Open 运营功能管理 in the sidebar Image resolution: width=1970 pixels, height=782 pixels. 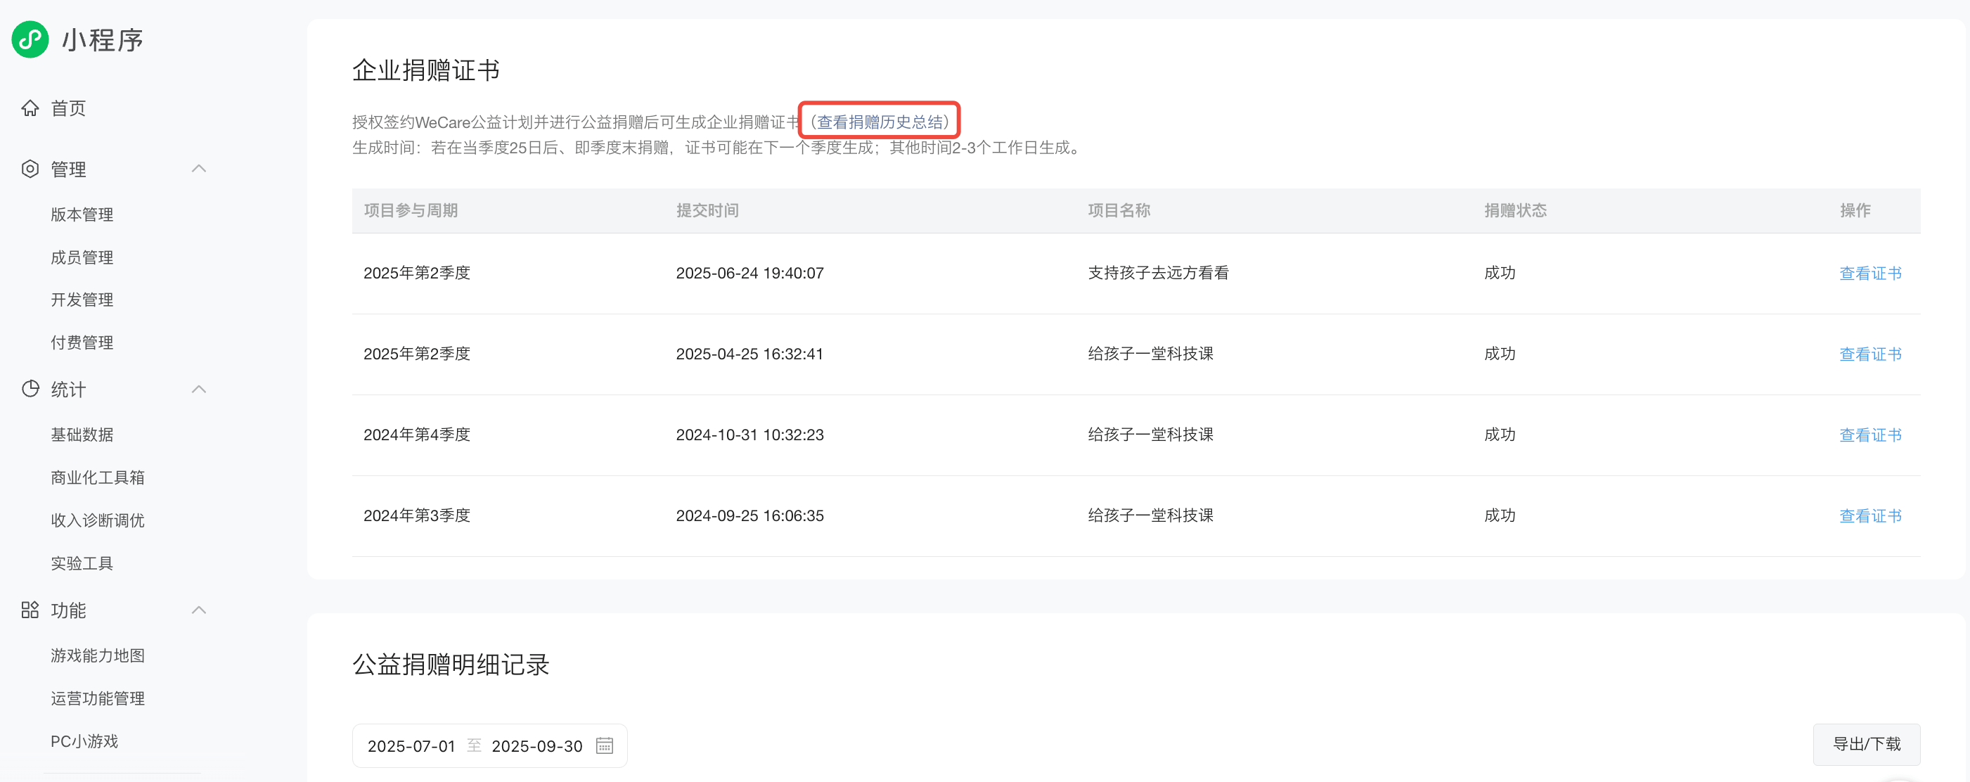[x=98, y=698]
